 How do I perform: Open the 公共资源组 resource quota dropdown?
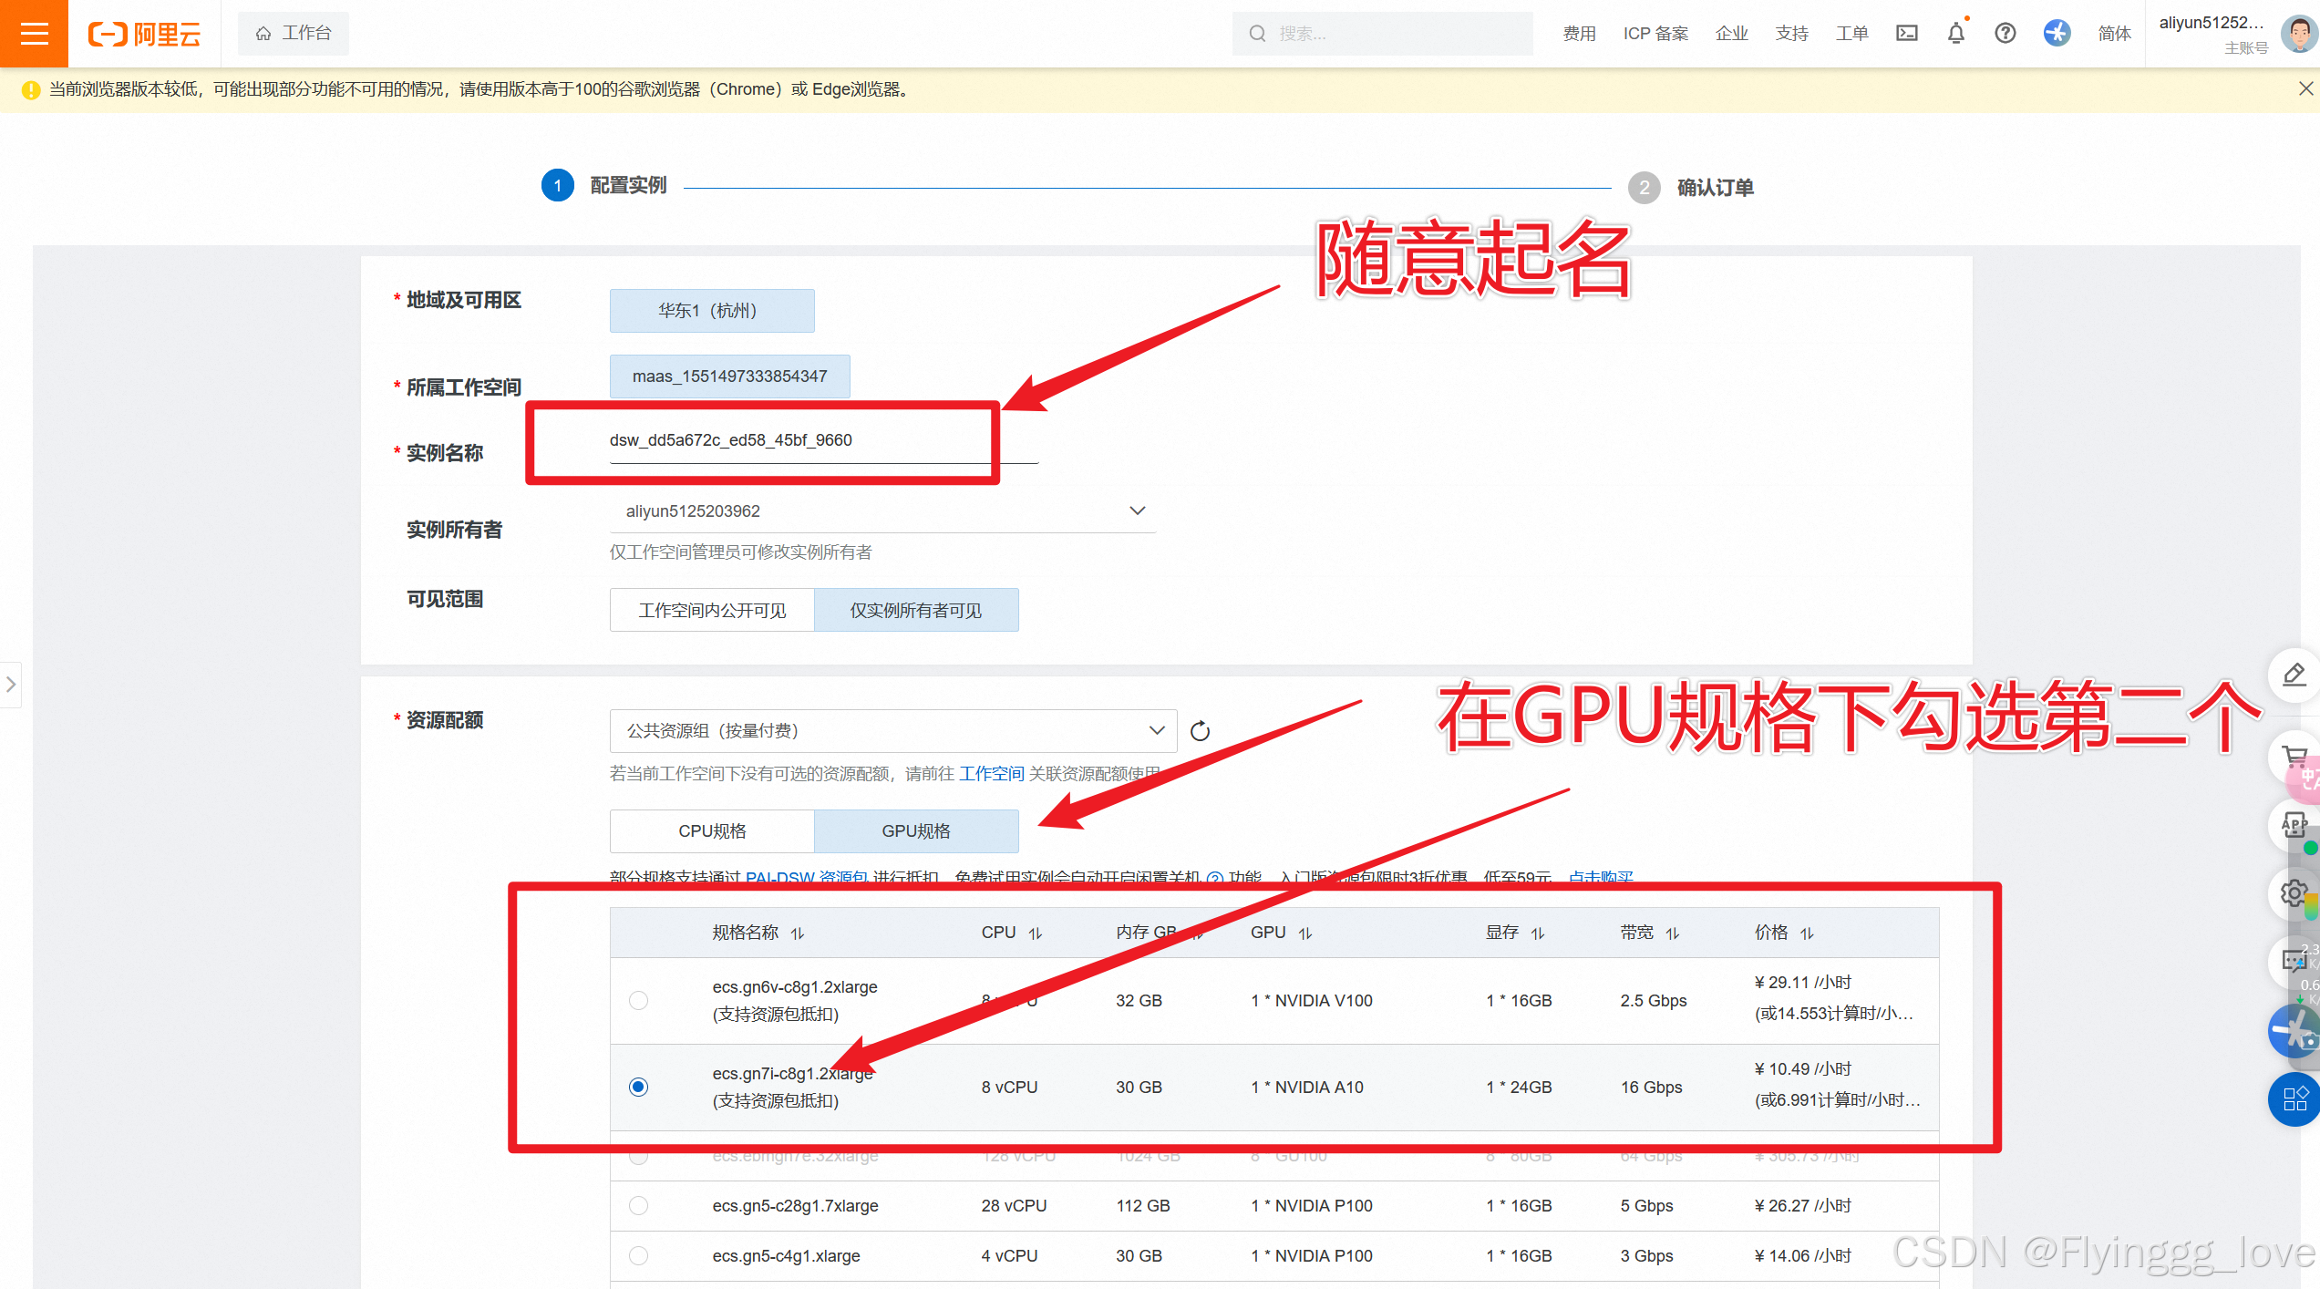click(x=893, y=731)
